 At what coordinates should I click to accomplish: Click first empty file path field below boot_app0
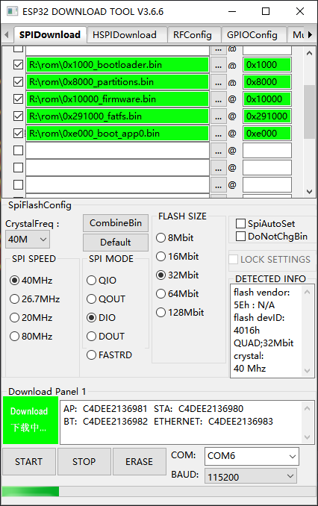(117, 150)
